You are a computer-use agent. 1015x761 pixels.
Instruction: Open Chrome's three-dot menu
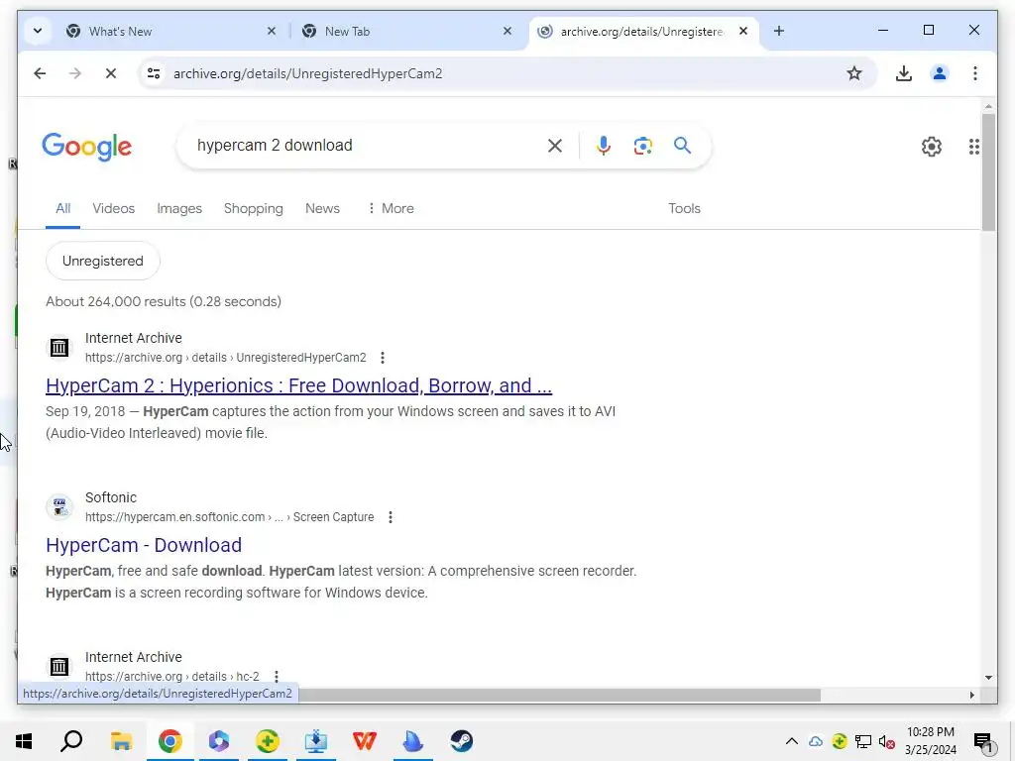[975, 73]
